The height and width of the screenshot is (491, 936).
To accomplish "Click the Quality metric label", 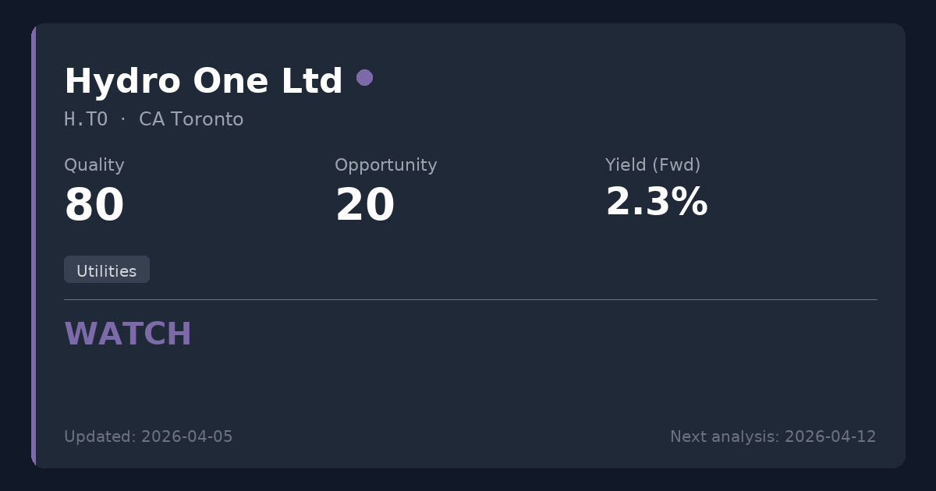I will click(94, 165).
